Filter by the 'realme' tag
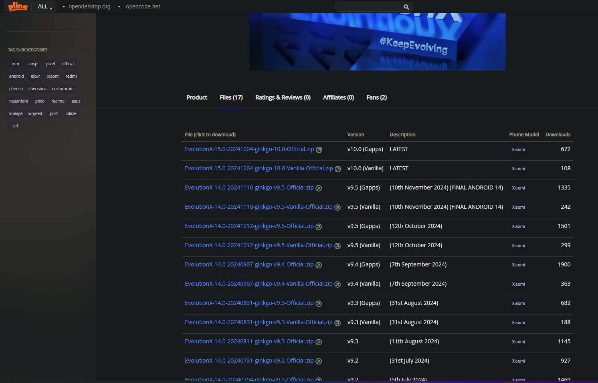 [58, 101]
